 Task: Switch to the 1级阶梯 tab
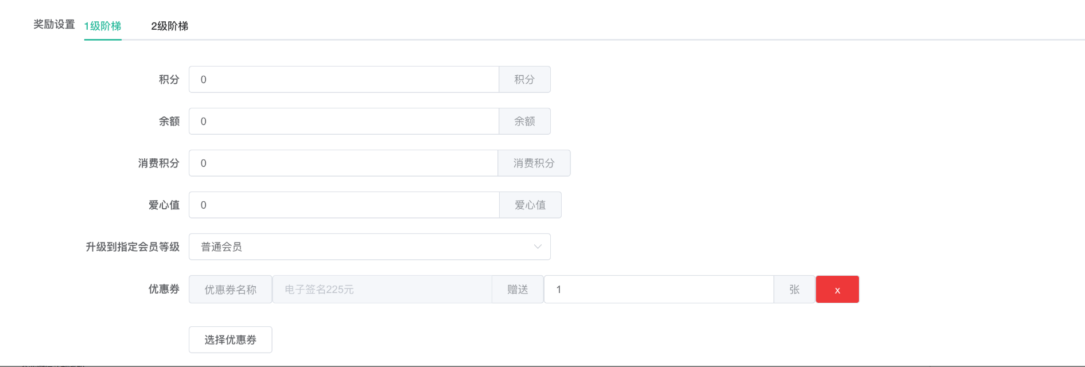103,26
